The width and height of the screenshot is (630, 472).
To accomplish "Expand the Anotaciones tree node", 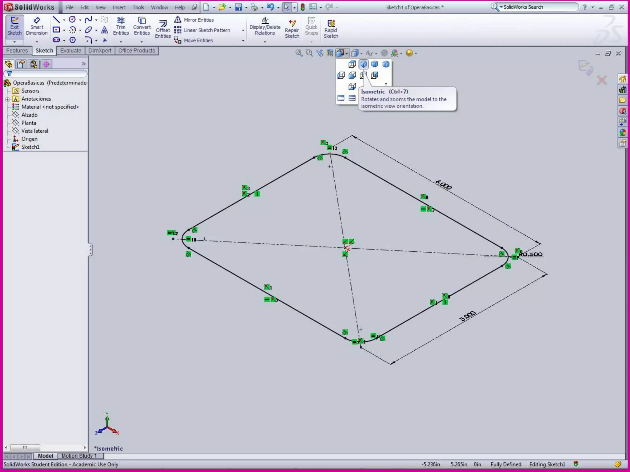I will [x=7, y=99].
